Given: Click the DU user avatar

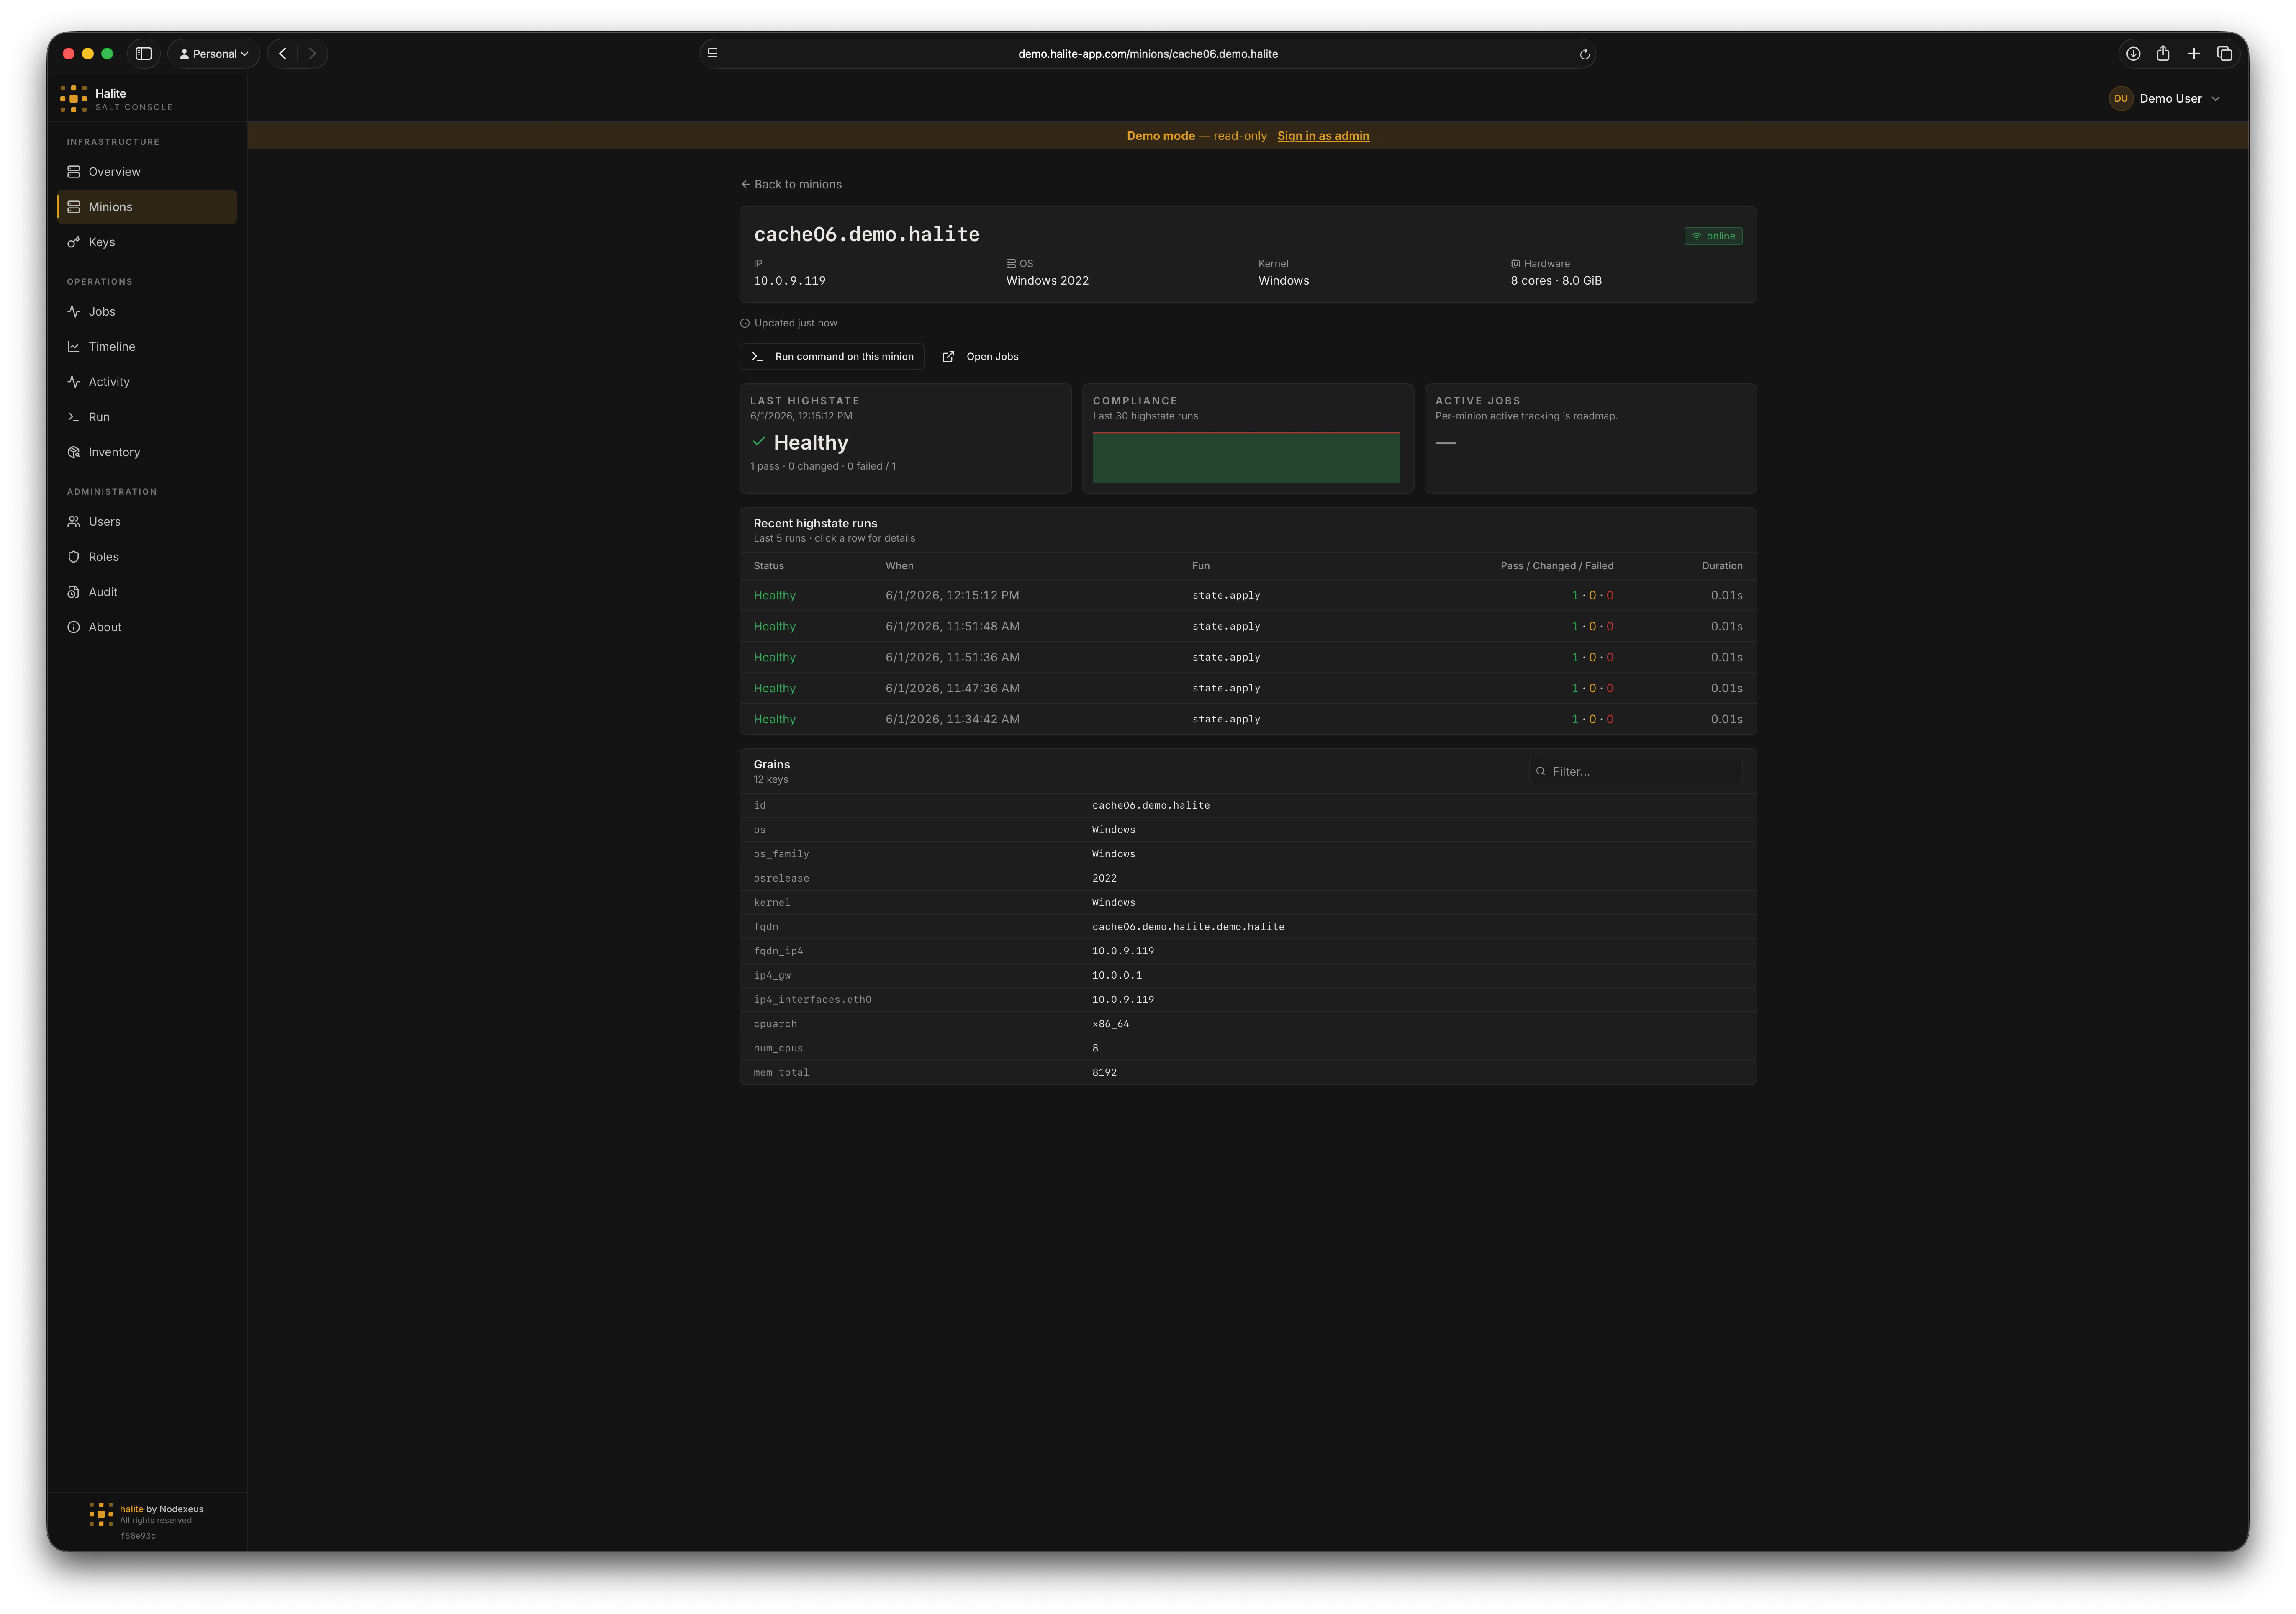Looking at the screenshot, I should [2121, 98].
